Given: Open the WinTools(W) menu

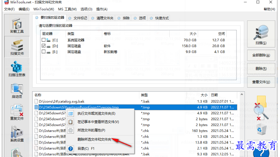Looking at the screenshot, I should (44, 9).
